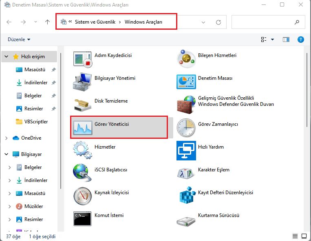Screen dimensions: 311x241
Task: Launch Komut İstemi console icon
Action: coord(82,219)
